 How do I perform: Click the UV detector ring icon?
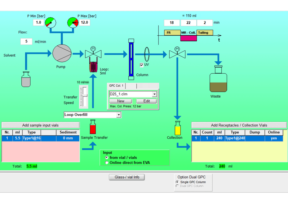tap(147, 54)
